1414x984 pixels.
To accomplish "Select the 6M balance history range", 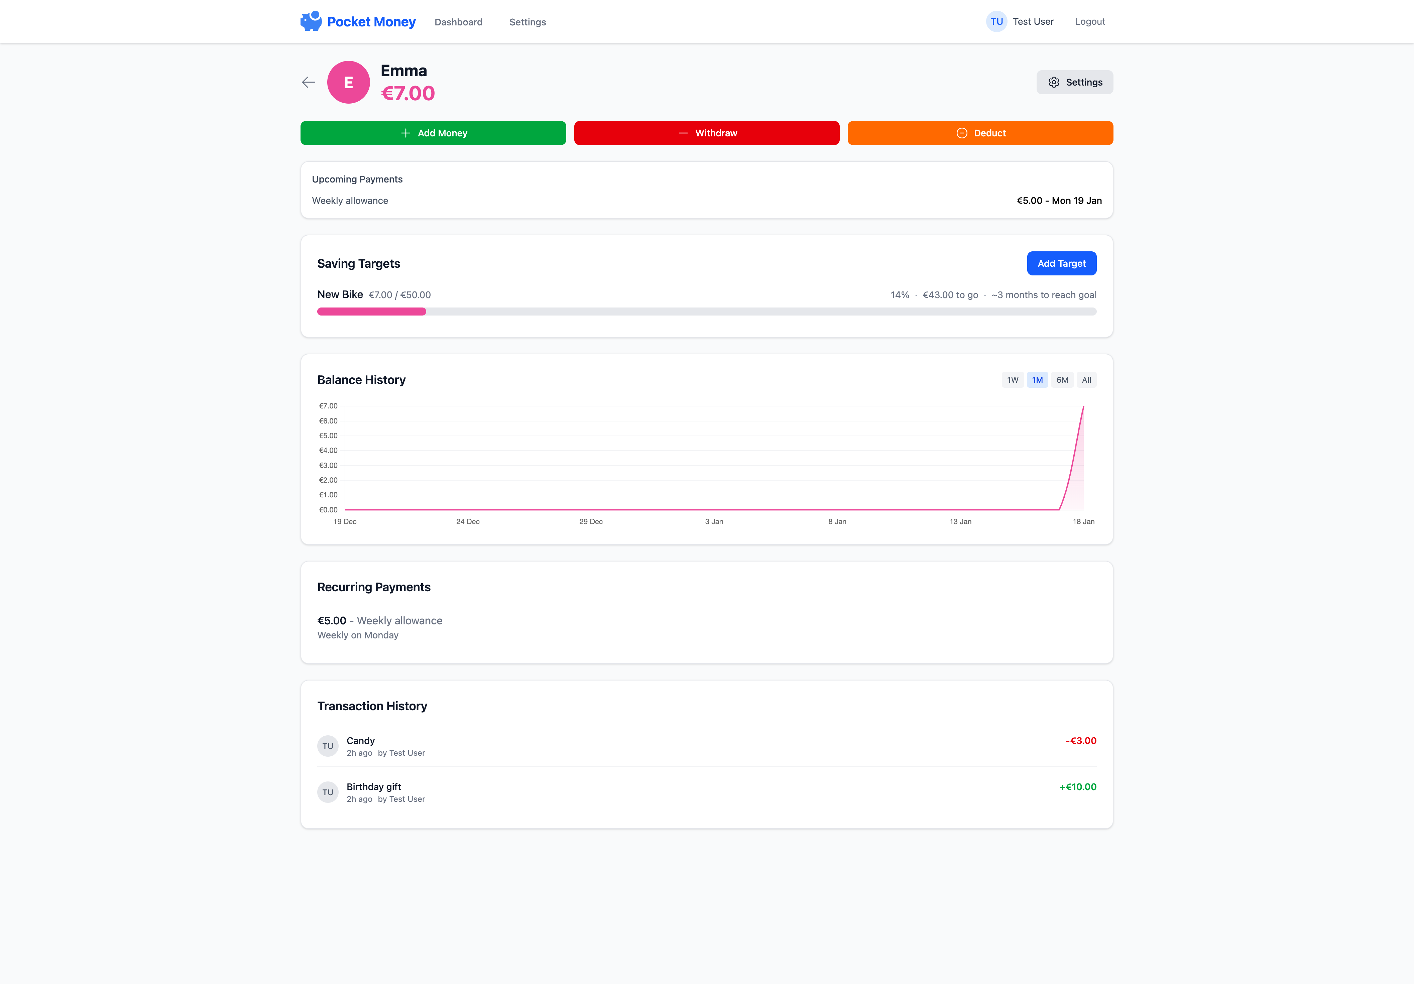I will click(x=1062, y=379).
